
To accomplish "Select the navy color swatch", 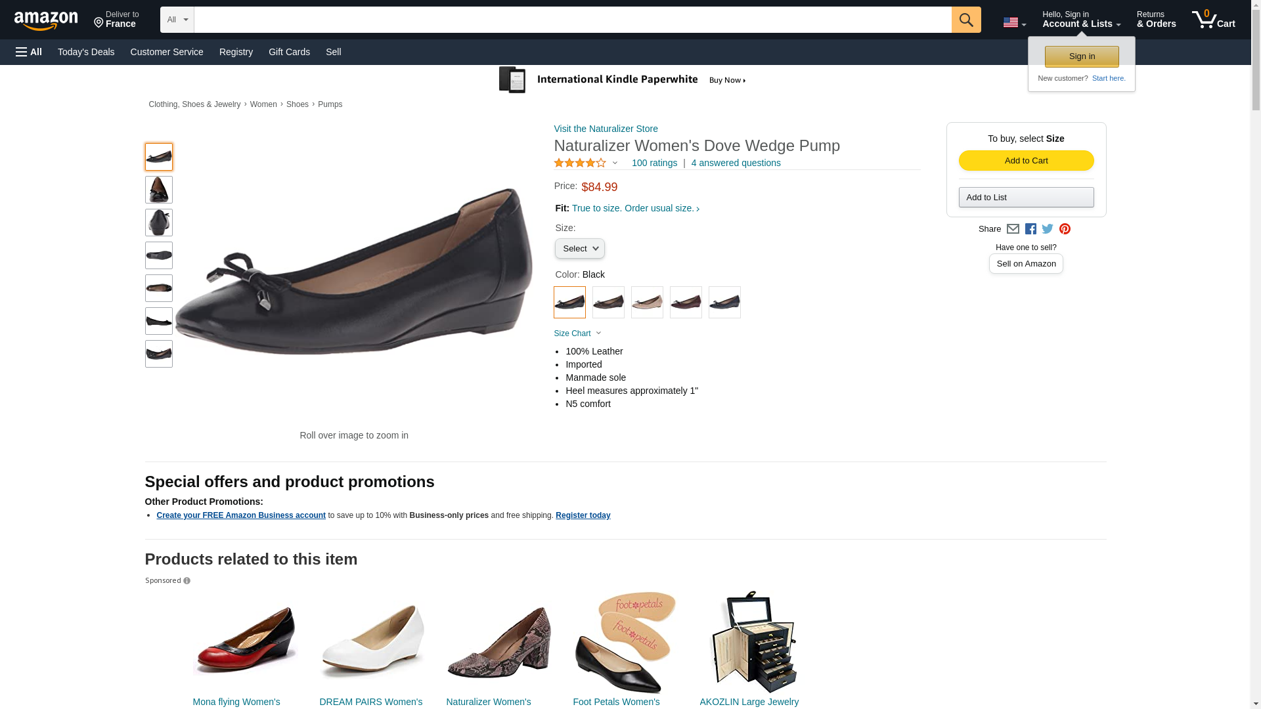I will (724, 303).
